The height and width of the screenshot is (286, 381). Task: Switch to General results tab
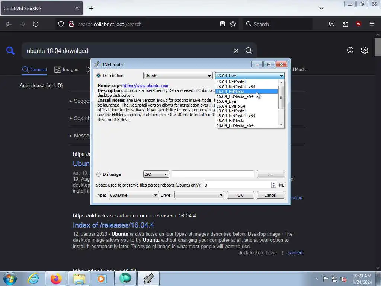[34, 70]
